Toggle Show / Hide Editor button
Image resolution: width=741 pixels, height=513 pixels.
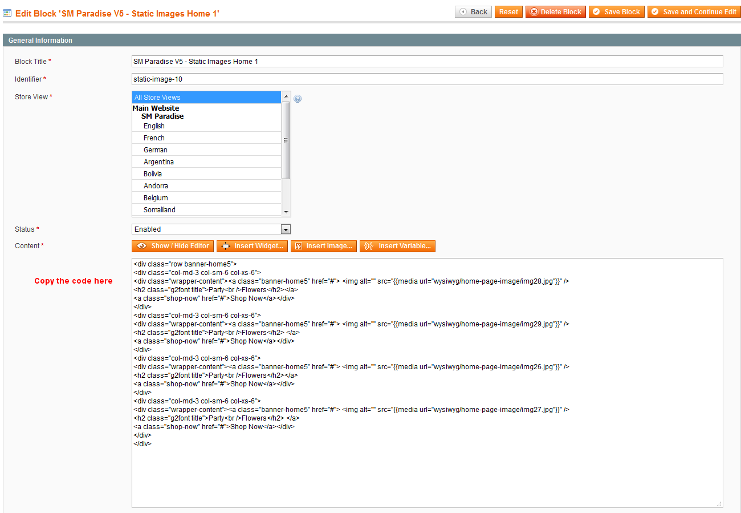coord(173,246)
